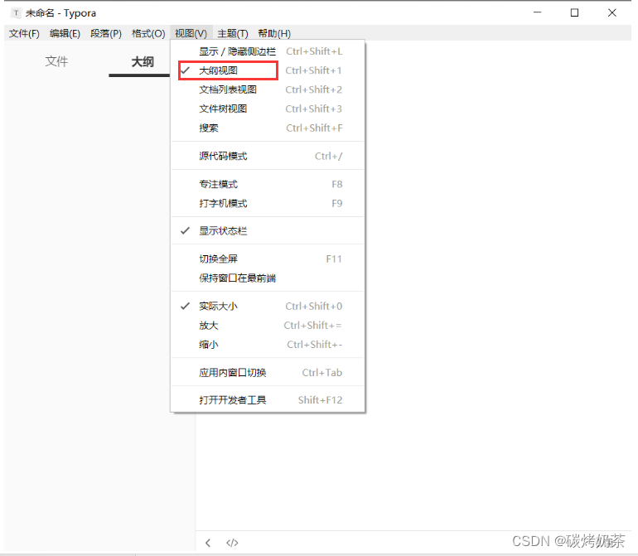Select the 搜索 menu entry

tap(268, 128)
